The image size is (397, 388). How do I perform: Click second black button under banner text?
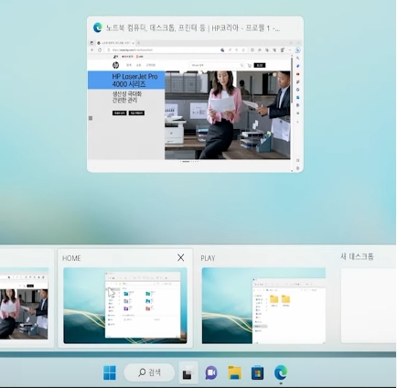pos(136,113)
